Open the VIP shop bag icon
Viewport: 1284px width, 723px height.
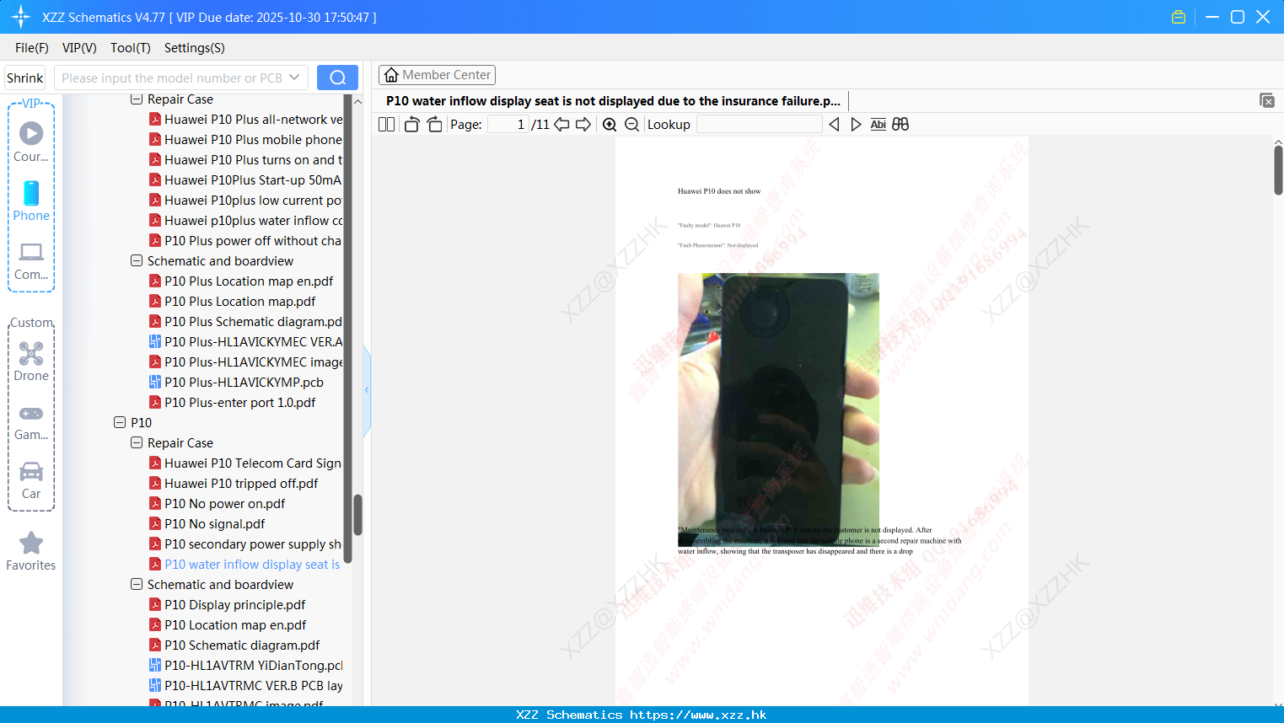point(1179,17)
